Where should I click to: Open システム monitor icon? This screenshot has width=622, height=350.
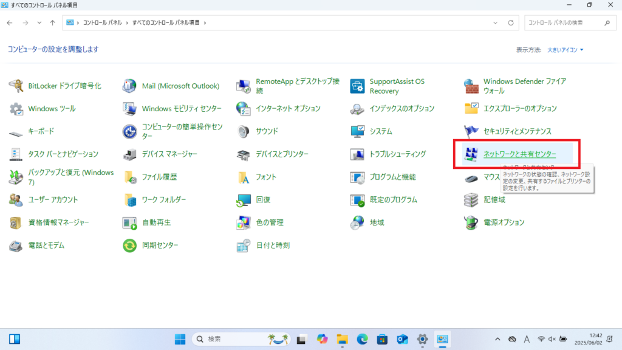click(357, 131)
